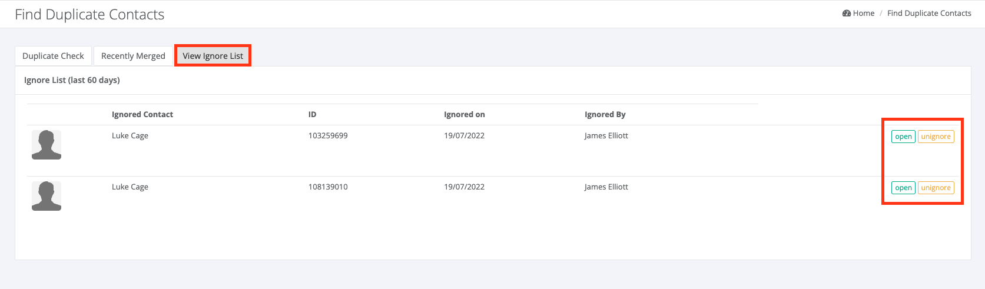Click ID number 108139010
Image resolution: width=985 pixels, height=289 pixels.
pos(328,187)
